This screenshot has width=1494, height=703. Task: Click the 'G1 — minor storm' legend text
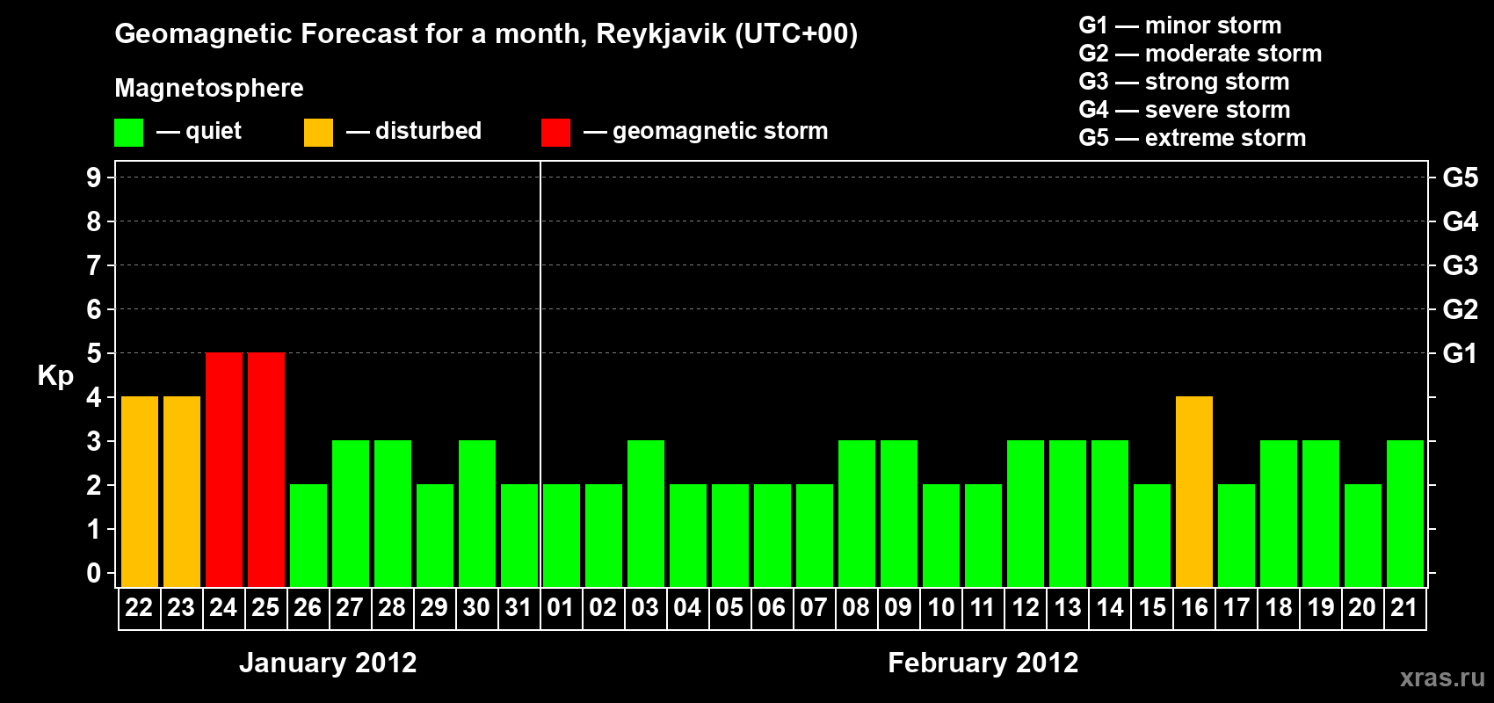click(1180, 25)
